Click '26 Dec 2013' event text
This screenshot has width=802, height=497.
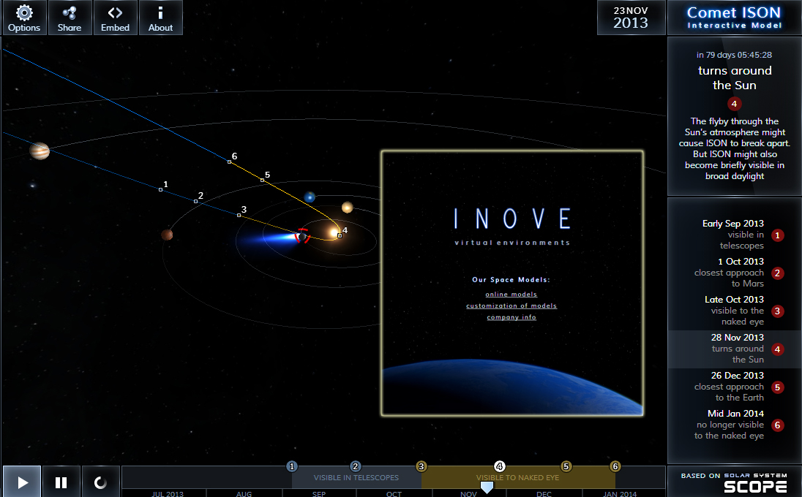click(x=737, y=376)
